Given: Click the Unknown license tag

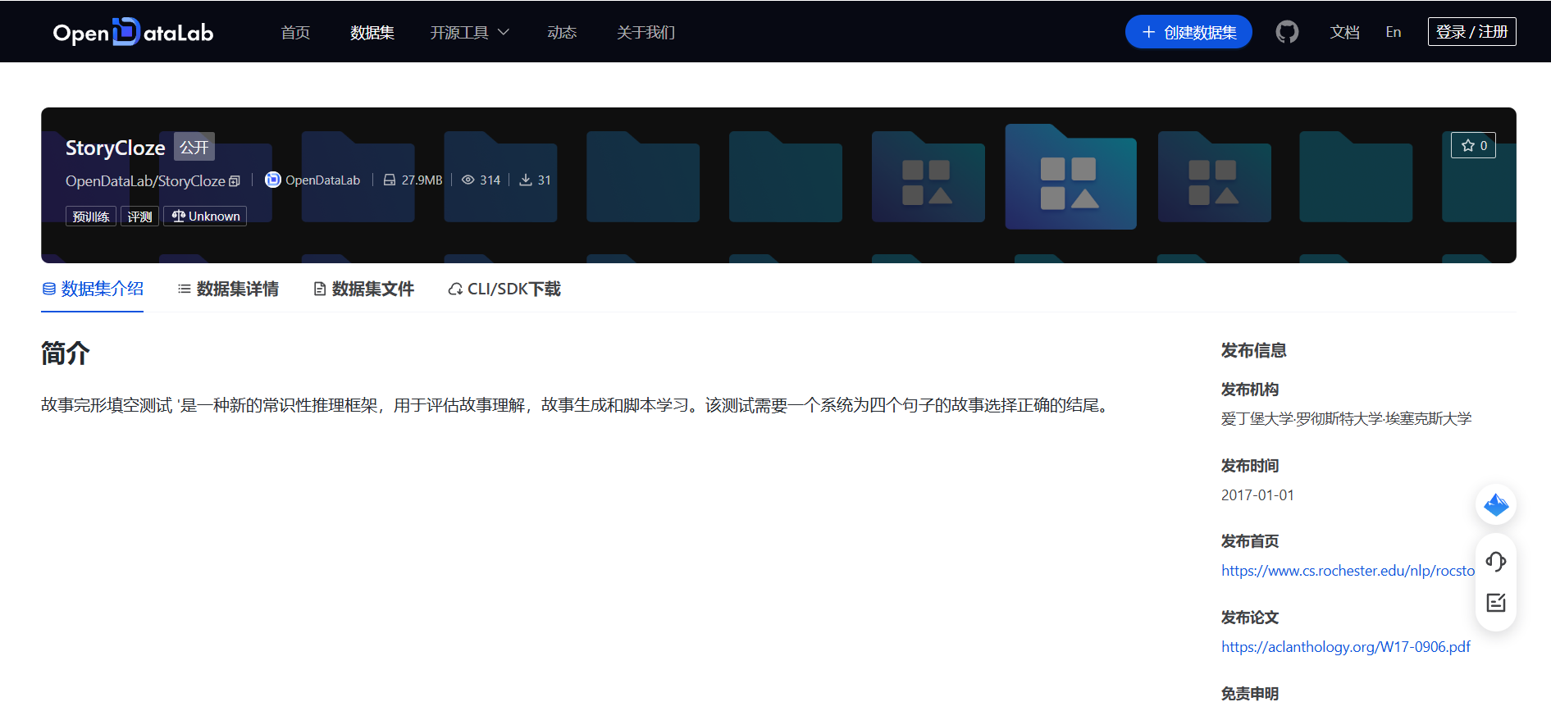Looking at the screenshot, I should click(x=205, y=216).
